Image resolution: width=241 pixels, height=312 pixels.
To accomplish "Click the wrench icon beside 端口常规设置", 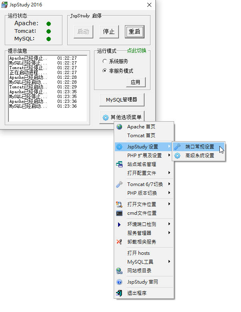I will click(x=177, y=147).
